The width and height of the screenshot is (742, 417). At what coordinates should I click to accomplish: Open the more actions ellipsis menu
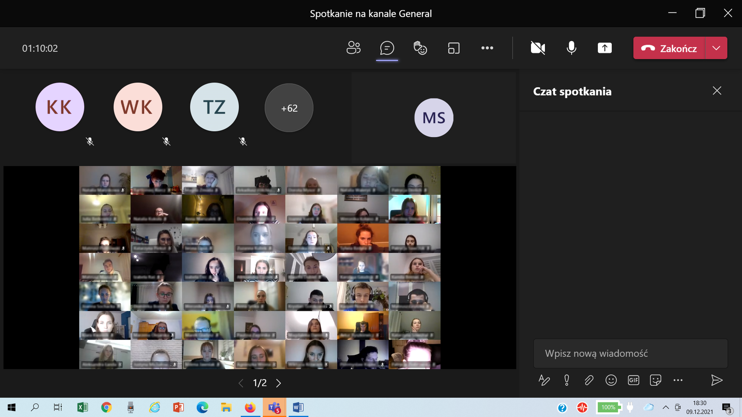click(487, 48)
